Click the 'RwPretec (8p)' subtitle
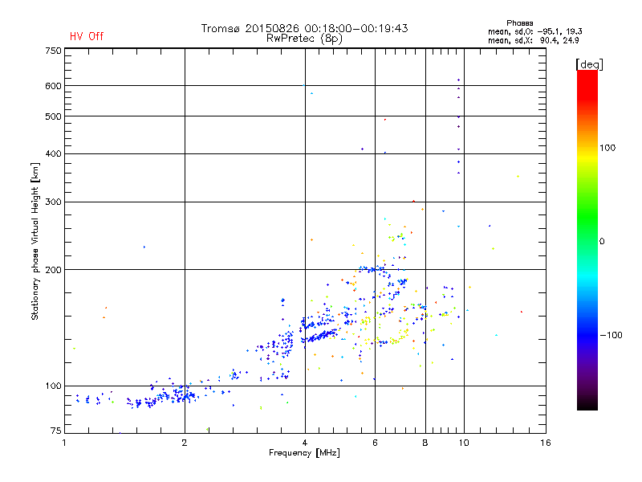This screenshot has height=482, width=642. click(304, 39)
